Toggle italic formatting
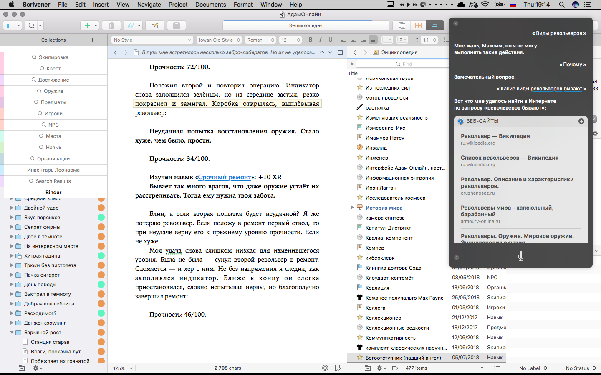Image resolution: width=601 pixels, height=375 pixels. 320,40
